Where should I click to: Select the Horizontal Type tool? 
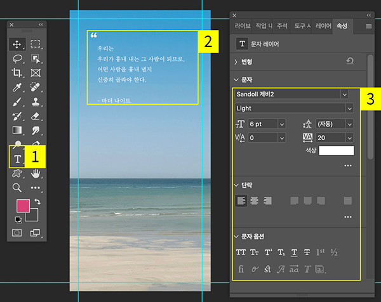17,158
